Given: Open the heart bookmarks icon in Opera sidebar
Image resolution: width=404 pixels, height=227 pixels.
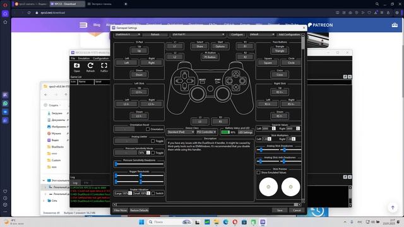Looking at the screenshot, I should click(5, 192).
